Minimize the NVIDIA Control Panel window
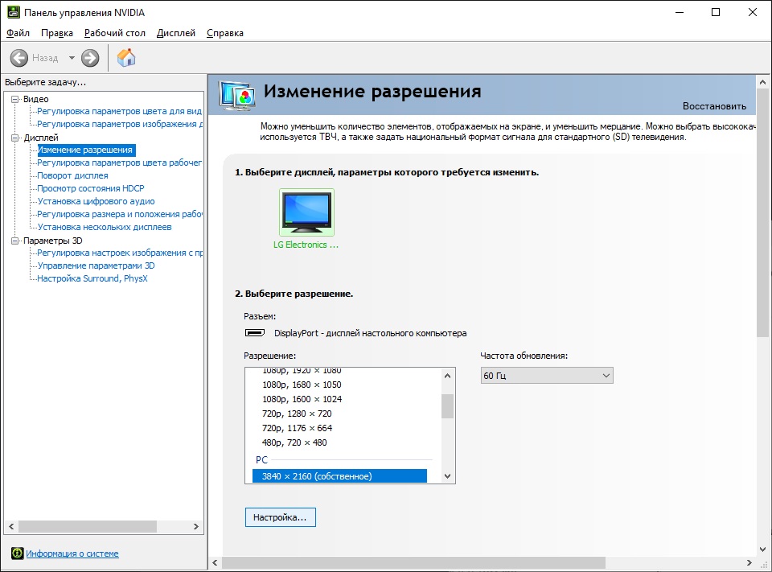The image size is (772, 572). pyautogui.click(x=680, y=12)
